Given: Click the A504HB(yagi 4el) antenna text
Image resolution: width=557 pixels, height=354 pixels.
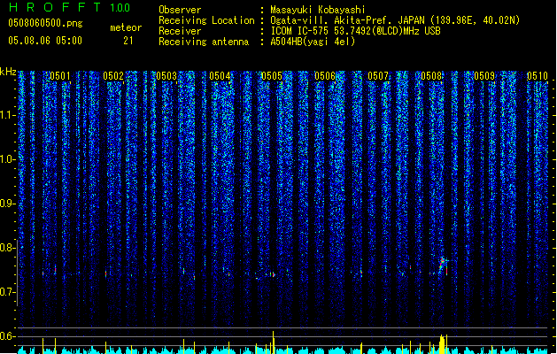Looking at the screenshot, I should pyautogui.click(x=313, y=42).
